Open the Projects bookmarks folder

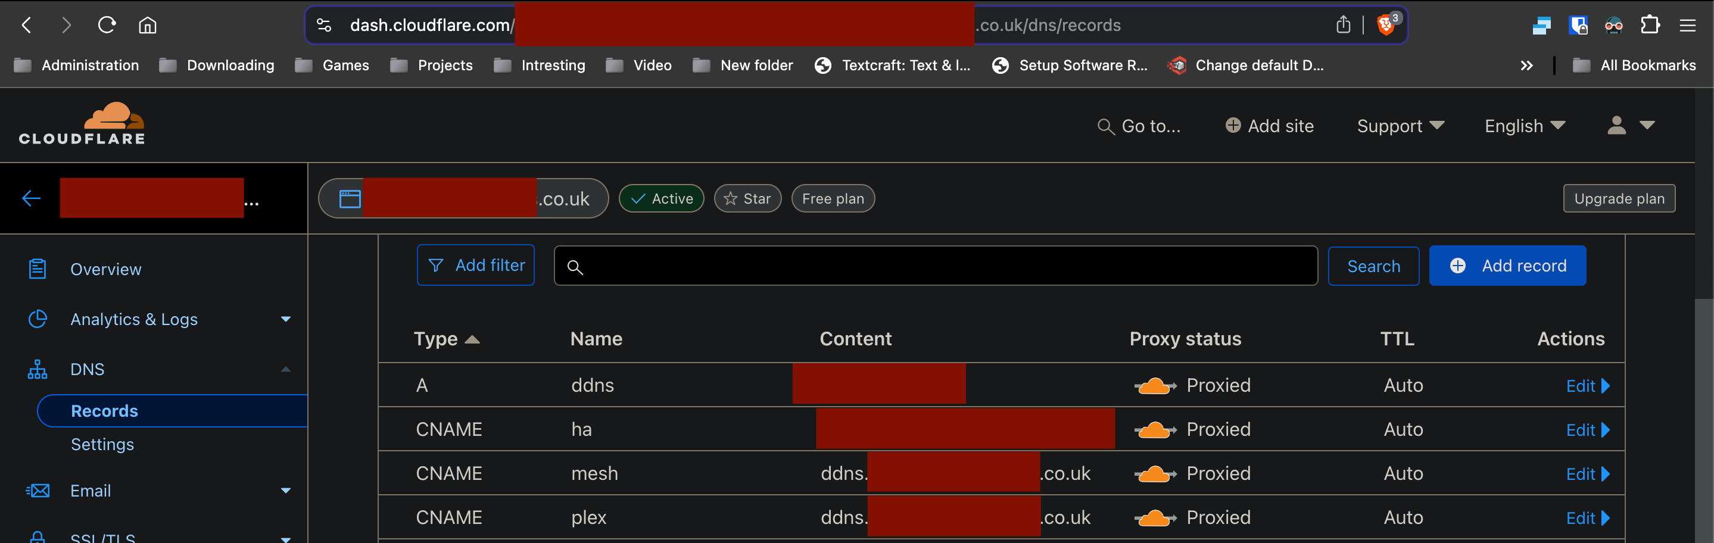tap(431, 65)
